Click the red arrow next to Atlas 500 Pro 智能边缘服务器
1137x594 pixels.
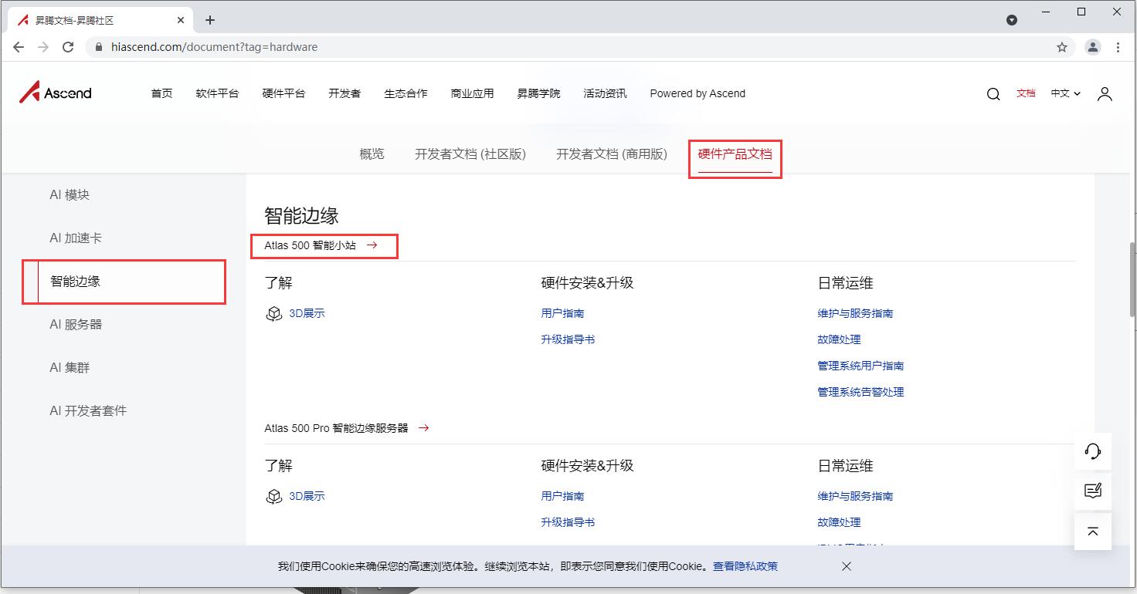click(423, 428)
